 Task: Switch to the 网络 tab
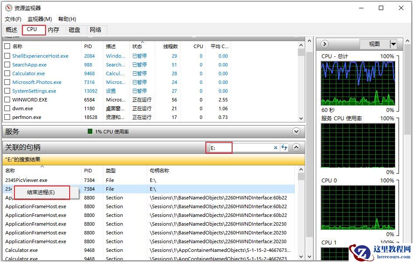tap(95, 30)
